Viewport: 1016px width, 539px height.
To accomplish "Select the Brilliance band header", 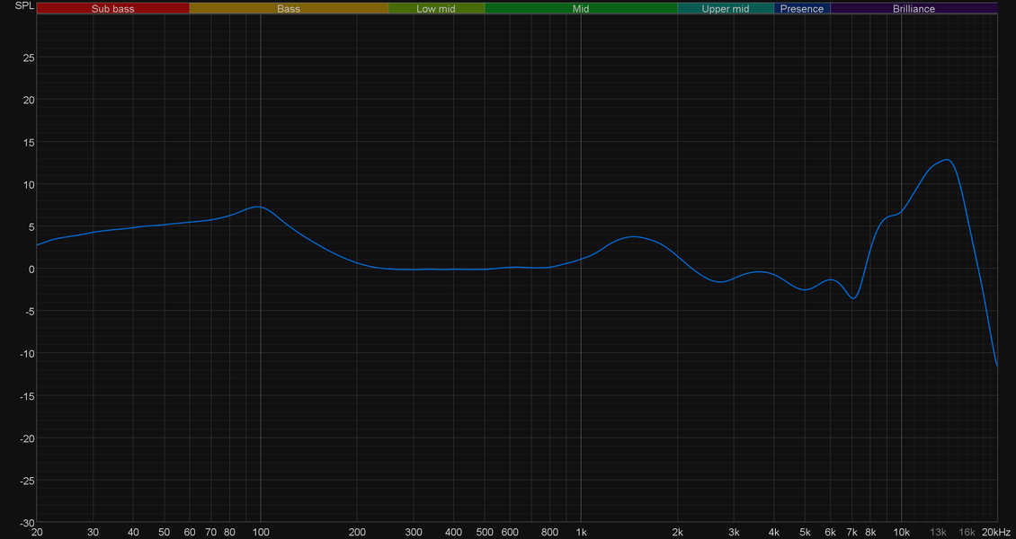I will (914, 8).
